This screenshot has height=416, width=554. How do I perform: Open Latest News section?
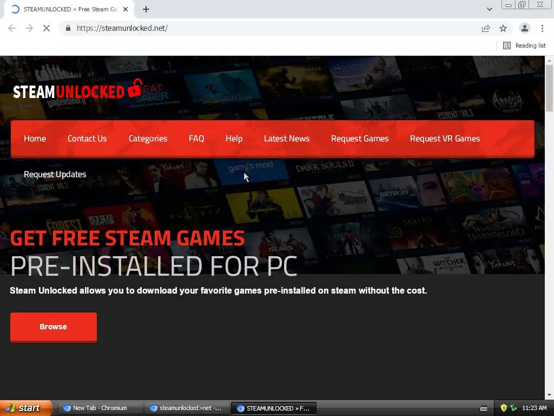[x=287, y=139]
